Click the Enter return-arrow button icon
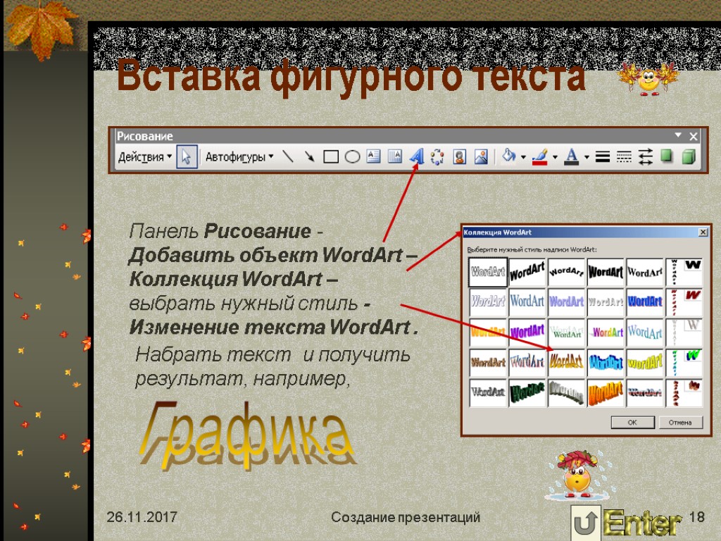Image resolution: width=721 pixels, height=541 pixels. click(585, 523)
